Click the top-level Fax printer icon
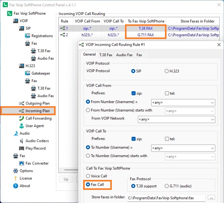Viewport: 224px width, 203px height. click(16, 156)
